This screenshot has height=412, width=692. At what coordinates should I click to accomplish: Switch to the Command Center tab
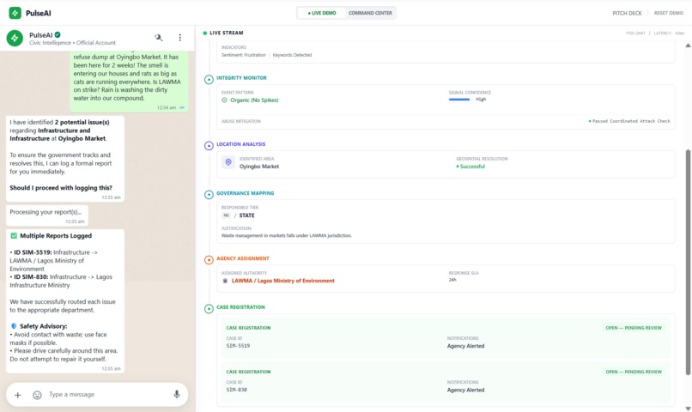click(x=370, y=13)
